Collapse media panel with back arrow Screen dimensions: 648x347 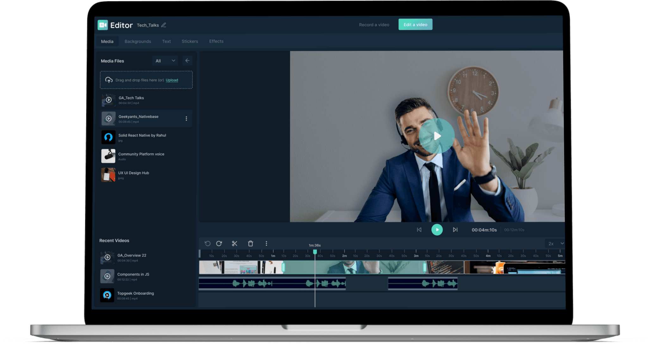[x=187, y=60]
